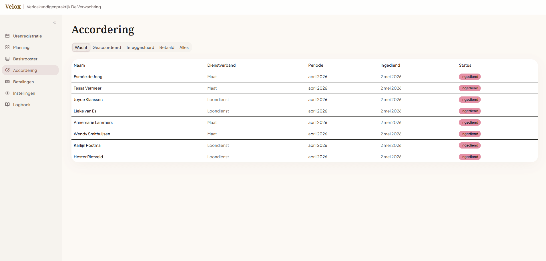546x261 pixels.
Task: Open Esmée de Jong's row
Action: 305,77
